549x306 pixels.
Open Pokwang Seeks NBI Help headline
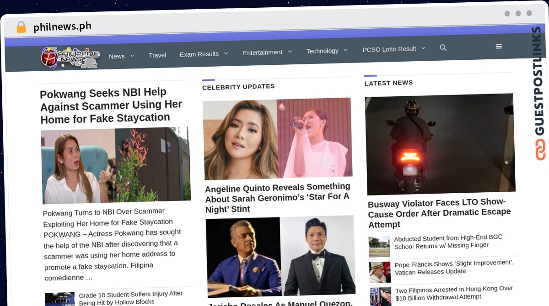pyautogui.click(x=111, y=106)
